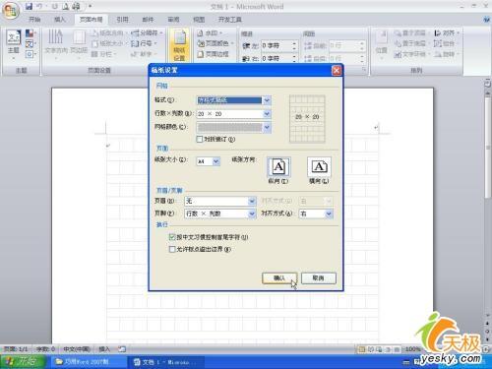Switch to the Developer (开发工具) ribbon tab
This screenshot has width=492, height=369.
point(230,20)
